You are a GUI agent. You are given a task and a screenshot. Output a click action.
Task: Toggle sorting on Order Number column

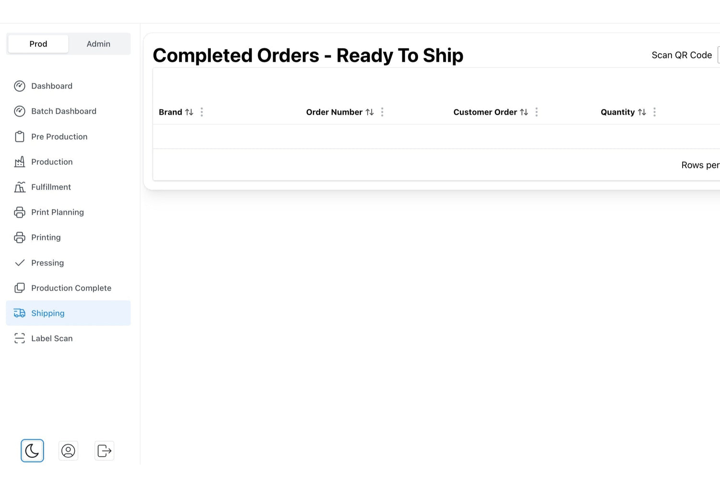(370, 112)
